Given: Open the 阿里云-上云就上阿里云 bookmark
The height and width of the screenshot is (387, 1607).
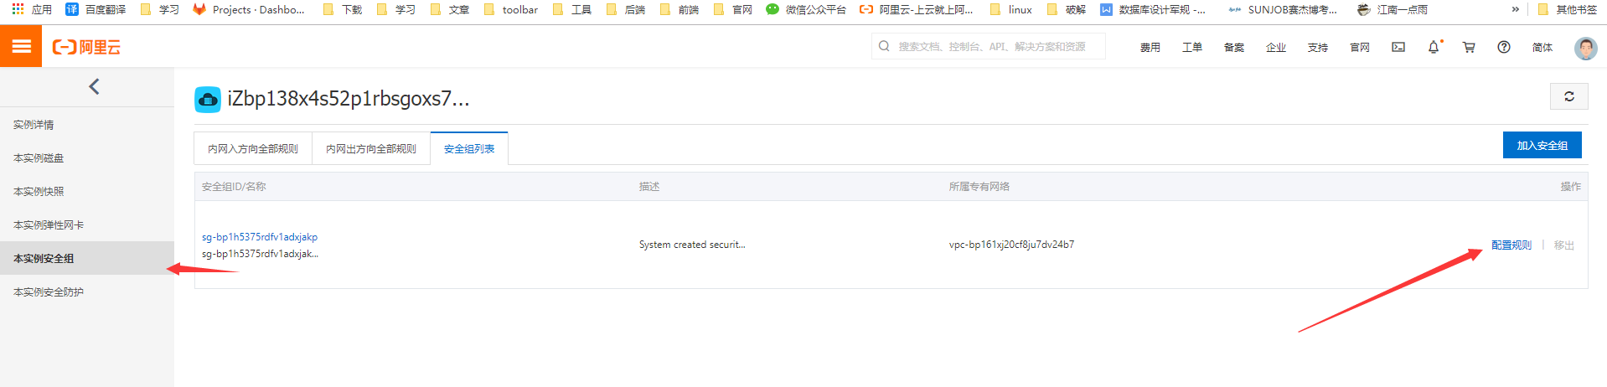Looking at the screenshot, I should coord(917,9).
